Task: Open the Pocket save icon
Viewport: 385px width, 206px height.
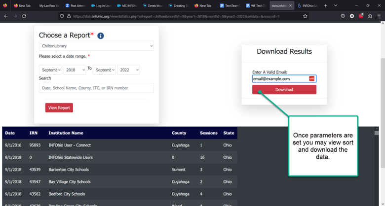Action: tap(343, 16)
